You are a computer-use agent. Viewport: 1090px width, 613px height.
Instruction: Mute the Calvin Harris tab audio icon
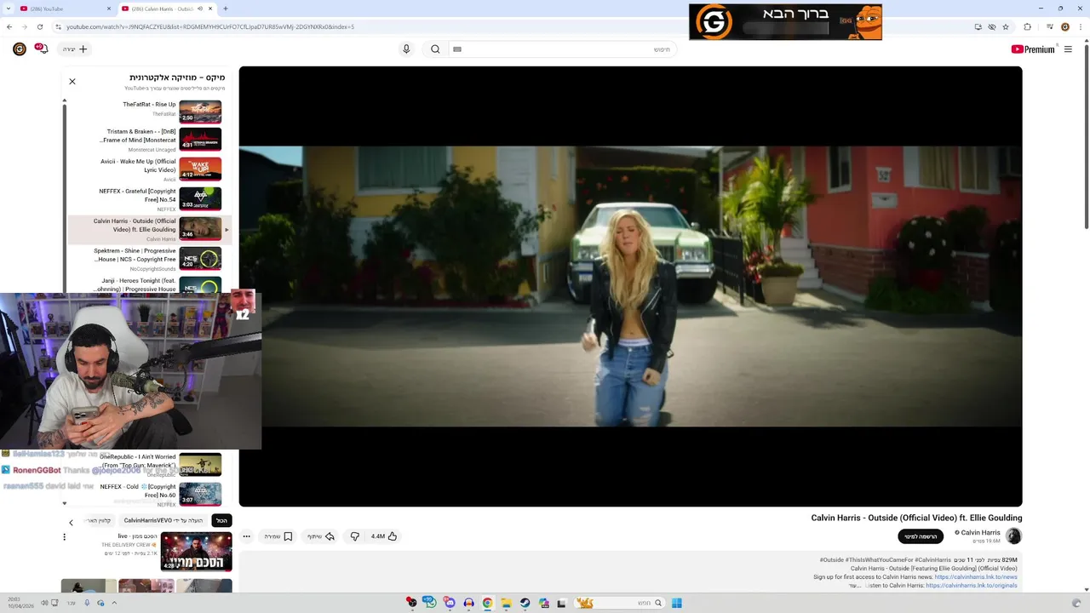[200, 9]
